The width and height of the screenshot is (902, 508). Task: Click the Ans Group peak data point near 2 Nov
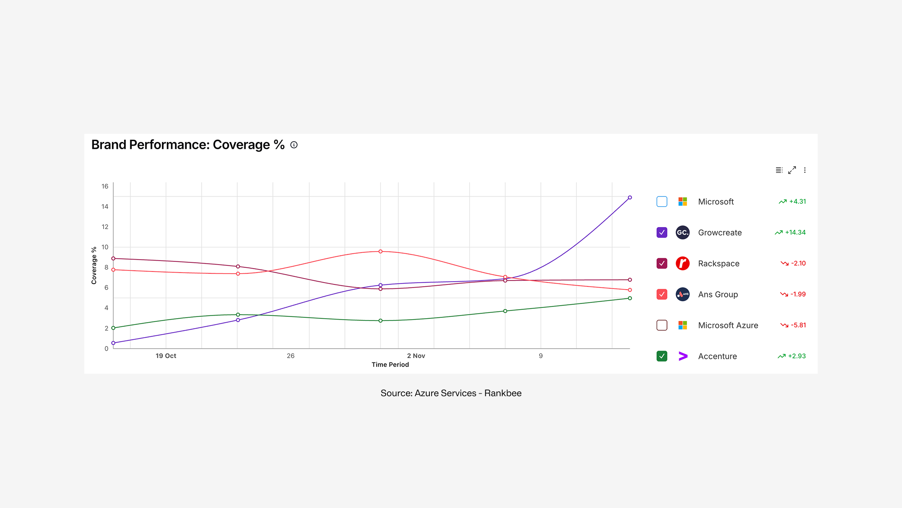coord(380,251)
